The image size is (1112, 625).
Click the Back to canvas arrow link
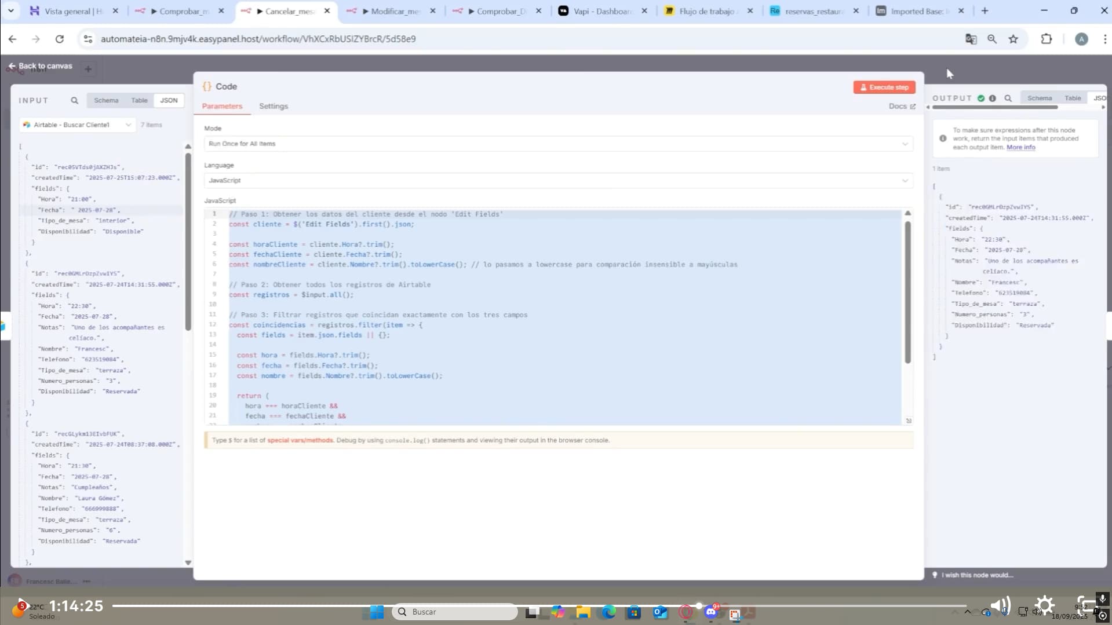point(40,66)
